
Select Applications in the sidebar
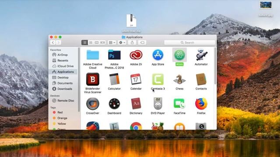(63, 72)
